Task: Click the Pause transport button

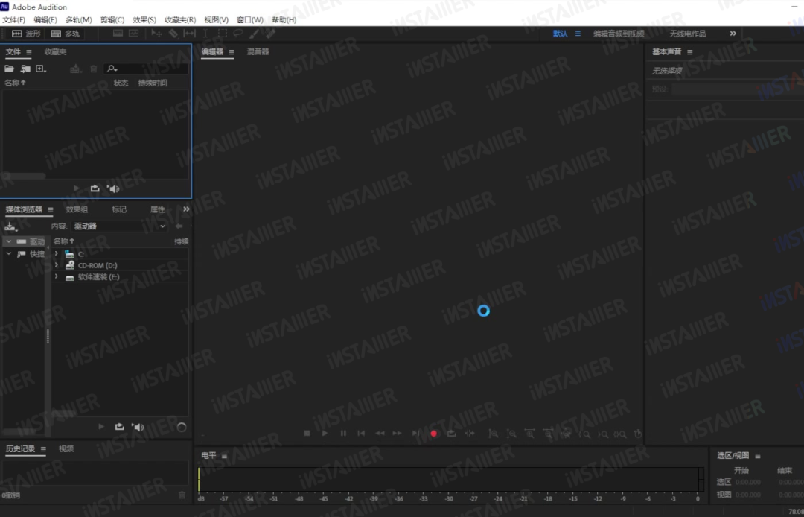Action: click(x=343, y=434)
